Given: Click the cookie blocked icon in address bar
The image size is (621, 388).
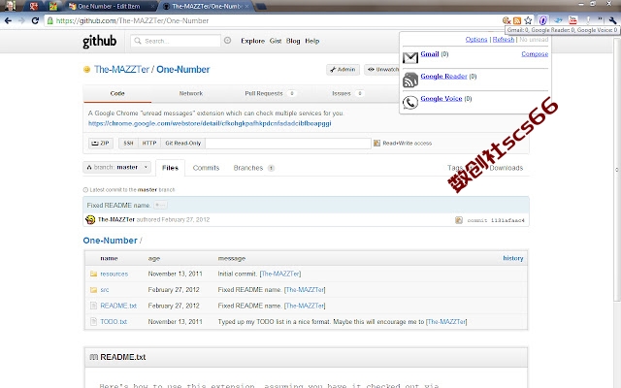Looking at the screenshot, I should (x=507, y=20).
